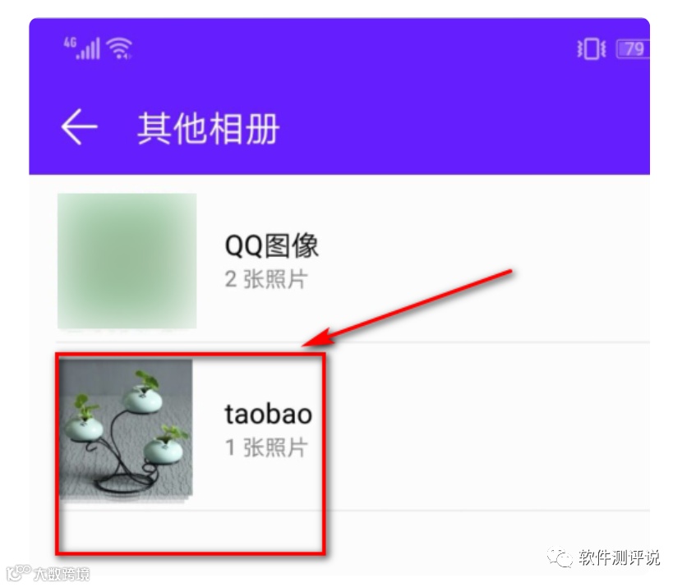Image resolution: width=682 pixels, height=587 pixels.
Task: Tap the back arrow in the header
Action: click(79, 126)
